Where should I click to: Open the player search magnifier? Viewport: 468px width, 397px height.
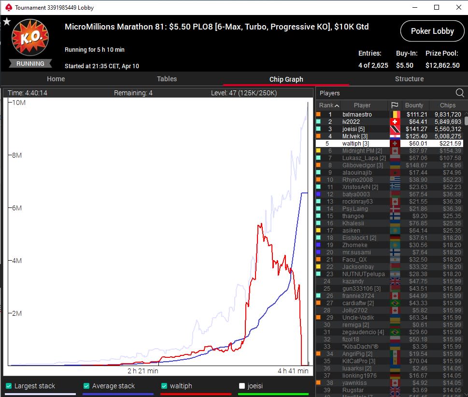pos(460,93)
